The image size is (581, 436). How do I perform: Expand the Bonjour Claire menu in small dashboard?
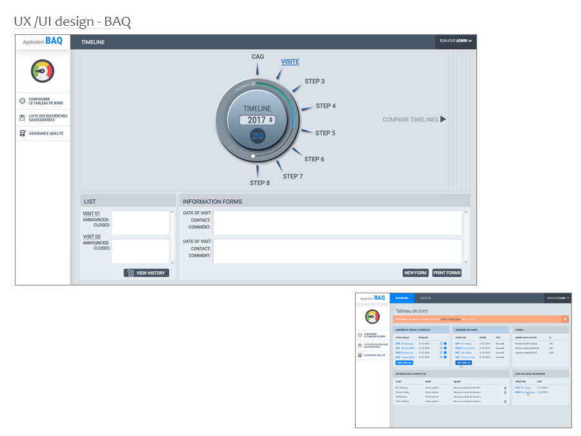click(x=558, y=298)
